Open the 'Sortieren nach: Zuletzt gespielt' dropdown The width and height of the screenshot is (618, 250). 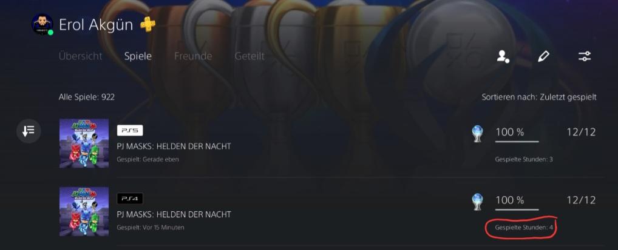(539, 97)
